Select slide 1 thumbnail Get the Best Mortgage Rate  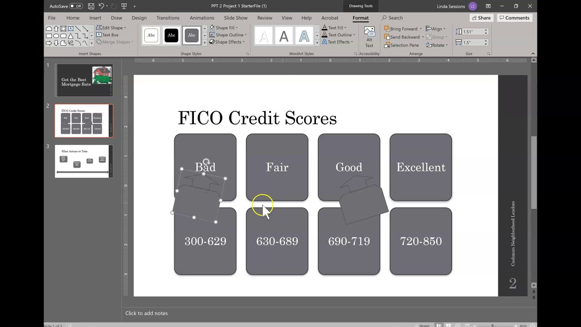[x=84, y=80]
